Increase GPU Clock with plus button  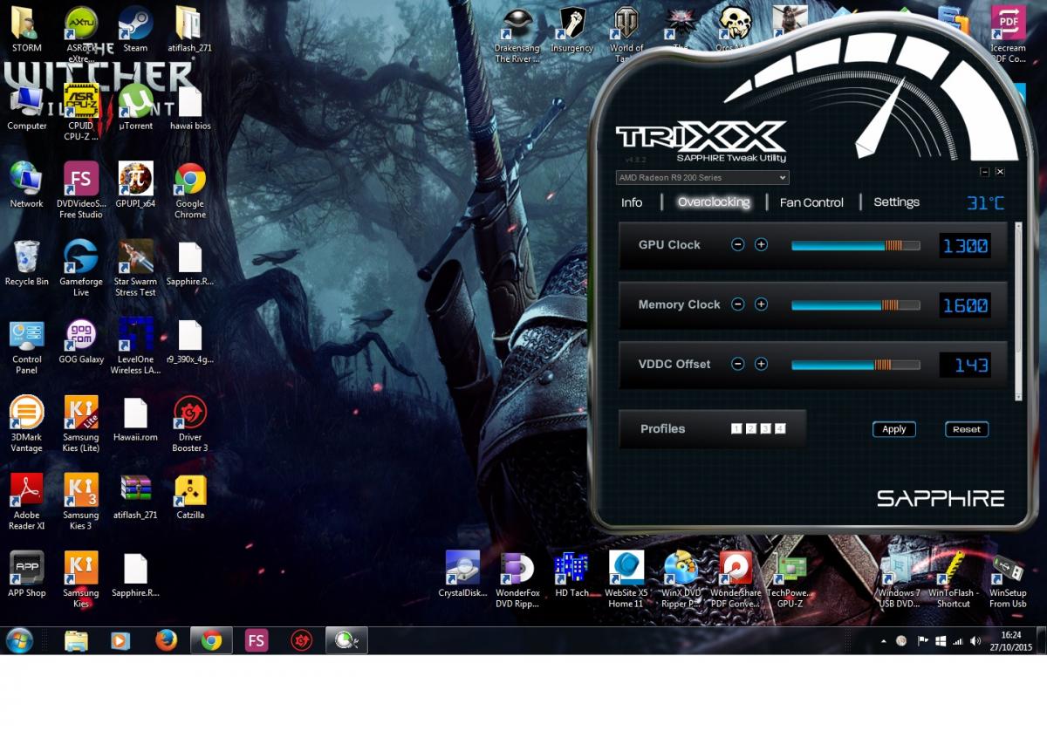pyautogui.click(x=761, y=245)
